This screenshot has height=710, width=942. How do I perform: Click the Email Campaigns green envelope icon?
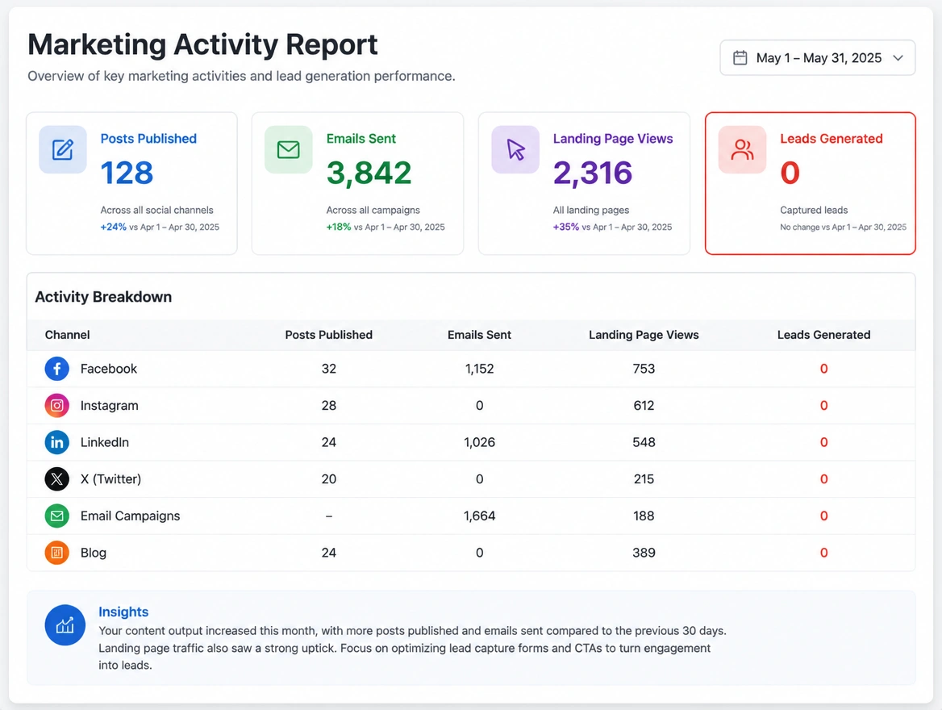click(56, 516)
